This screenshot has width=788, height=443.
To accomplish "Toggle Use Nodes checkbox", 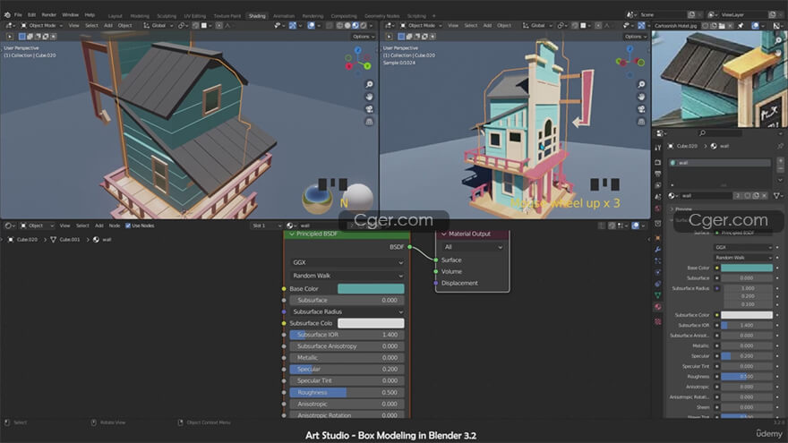I will click(x=128, y=226).
